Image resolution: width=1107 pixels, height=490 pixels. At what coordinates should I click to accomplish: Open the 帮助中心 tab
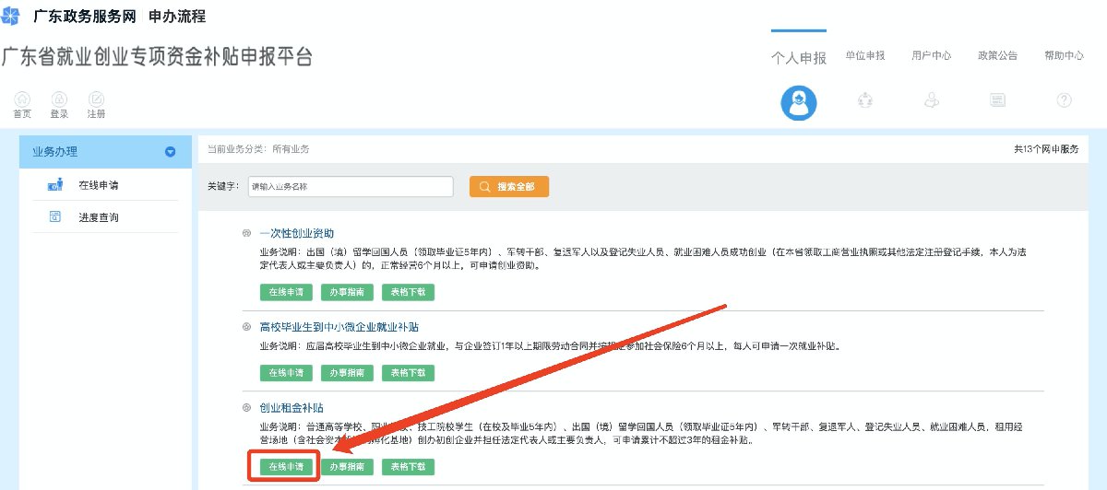point(1065,55)
